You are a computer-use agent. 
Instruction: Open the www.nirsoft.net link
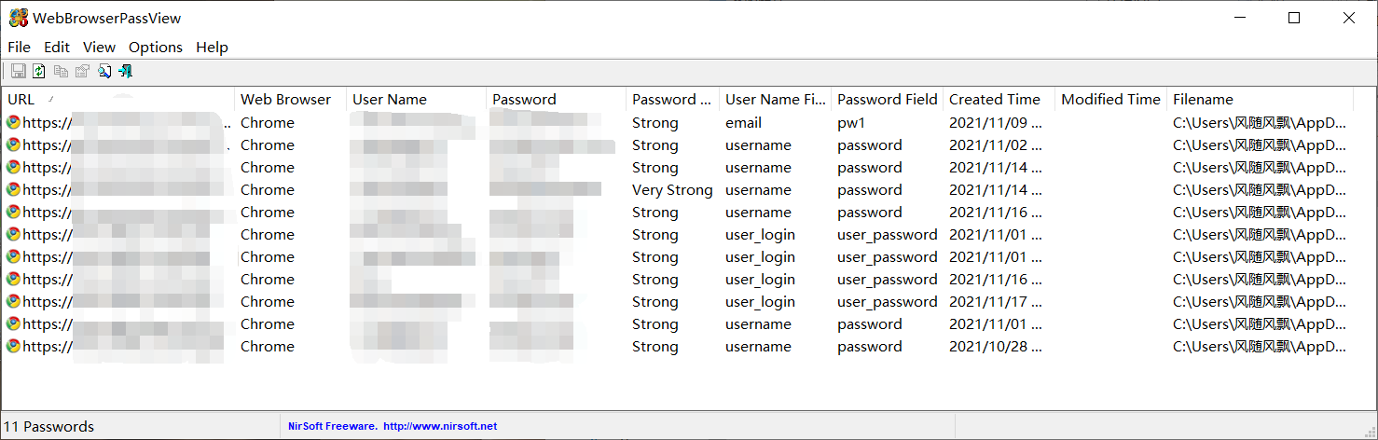pos(440,426)
